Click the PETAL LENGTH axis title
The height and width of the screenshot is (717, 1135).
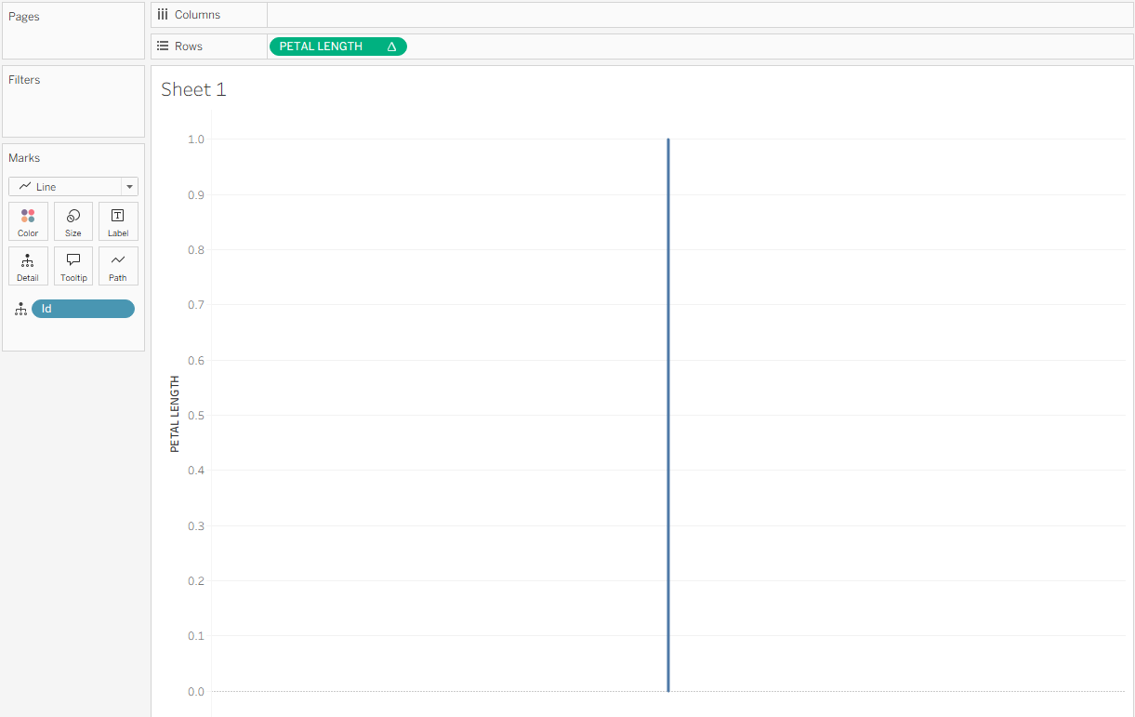tap(175, 414)
